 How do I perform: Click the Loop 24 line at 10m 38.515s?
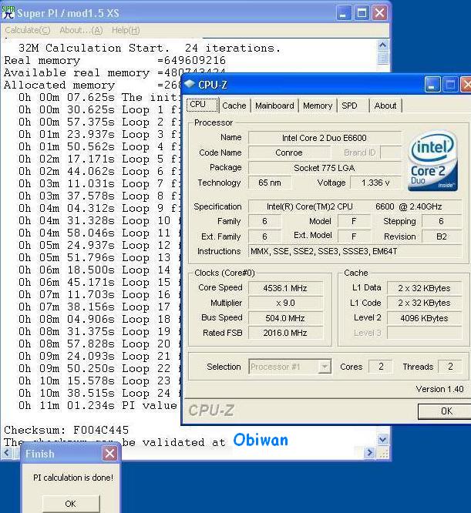coord(99,394)
